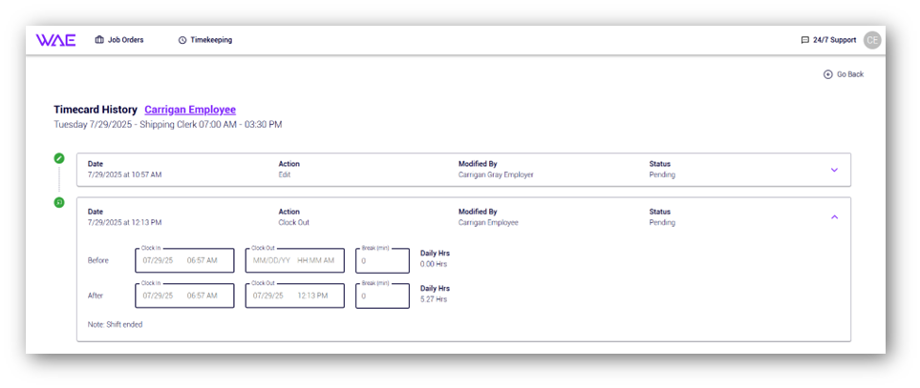The height and width of the screenshot is (388, 920).
Task: Click the clock icon beside Timekeeping
Action: [182, 40]
